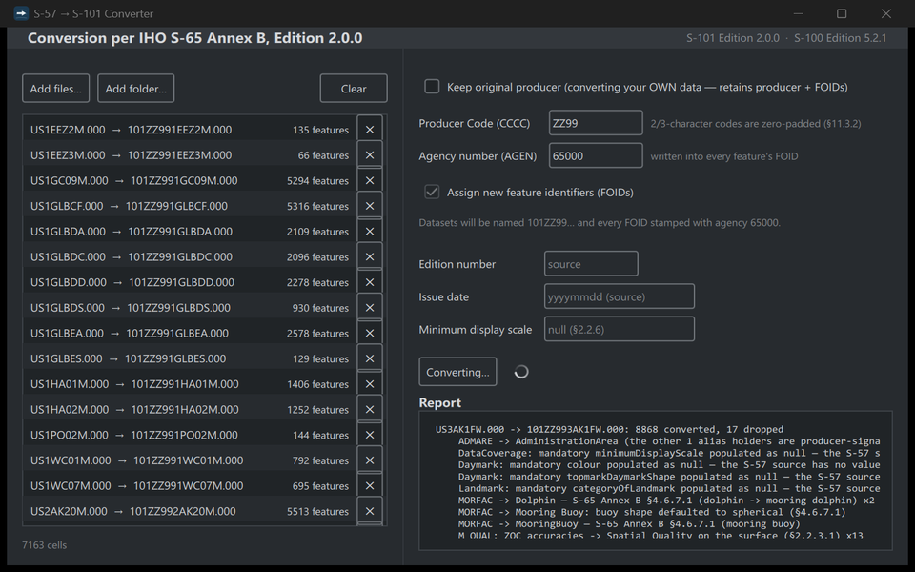Remove US2AK20M.000 from the file list
Viewport: 915px width, 572px height.
[370, 511]
